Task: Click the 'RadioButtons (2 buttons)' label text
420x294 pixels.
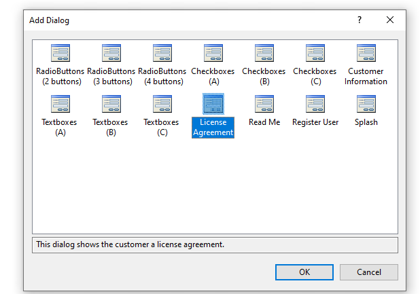Action: (x=60, y=76)
